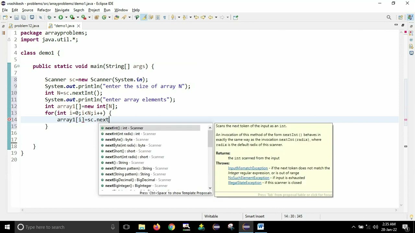Screen dimensions: 415x233
Task: Expand the Search toolbar dropdown arrow
Action: point(129,17)
